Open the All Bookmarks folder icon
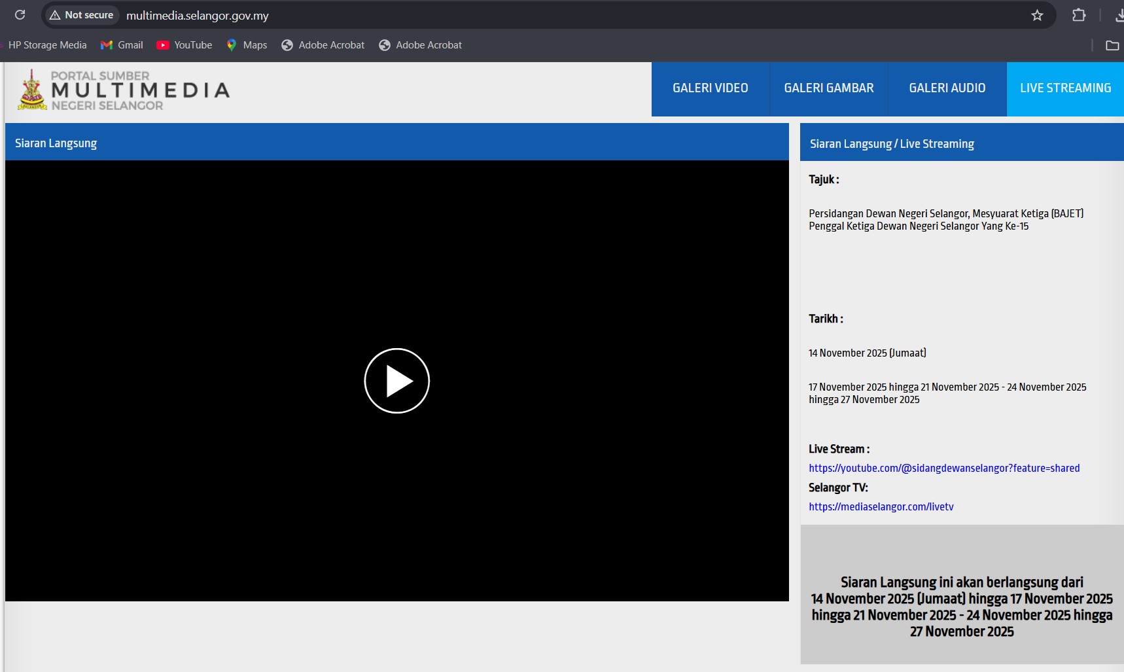This screenshot has width=1124, height=672. click(1112, 45)
